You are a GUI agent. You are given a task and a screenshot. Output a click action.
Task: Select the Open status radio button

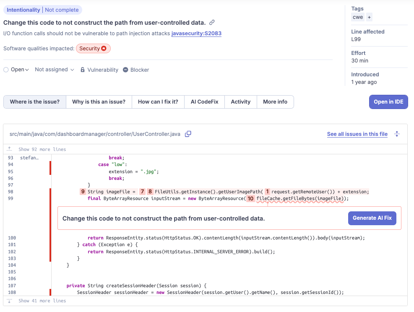[6, 70]
